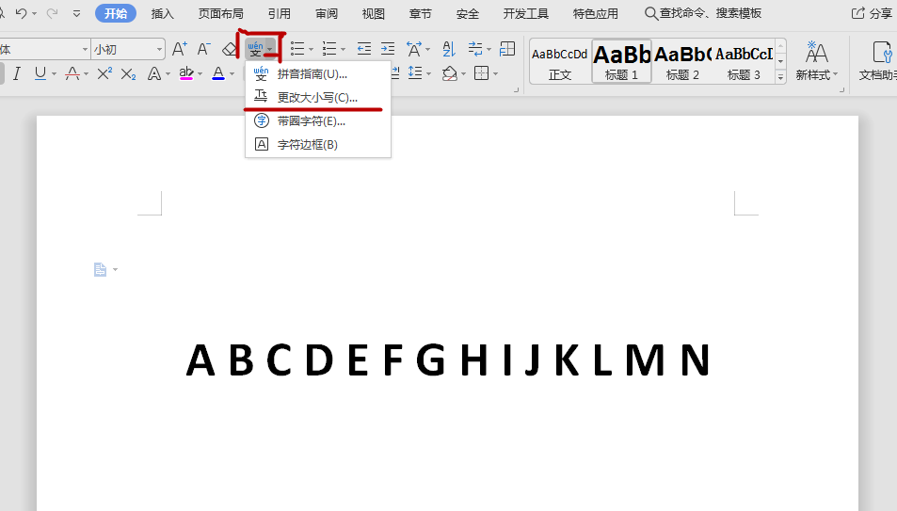Open the 页面布局 tab

[221, 13]
